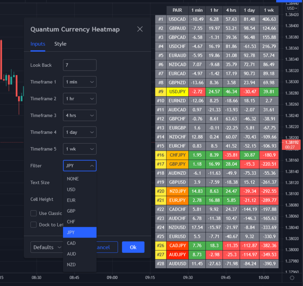Toggle the Dock to Left checkbox

[34, 224]
